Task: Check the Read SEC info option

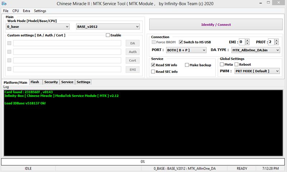Action: pos(153,71)
